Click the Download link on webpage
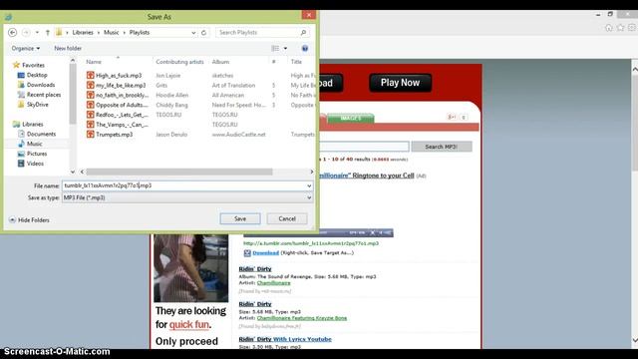This screenshot has height=359, width=638. [x=266, y=252]
